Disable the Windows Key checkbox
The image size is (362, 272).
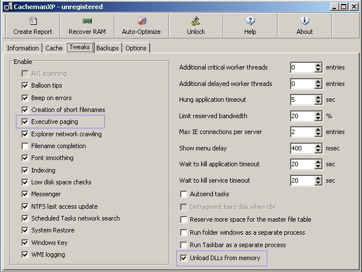pos(25,243)
